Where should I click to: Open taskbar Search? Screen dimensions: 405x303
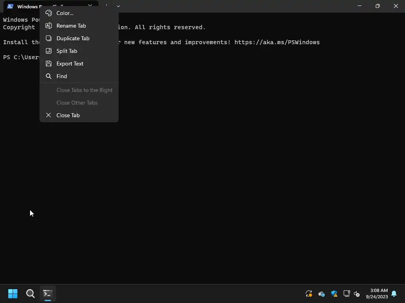30,294
